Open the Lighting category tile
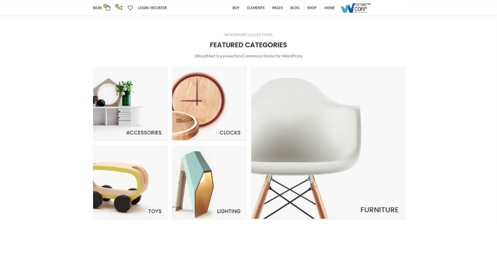The width and height of the screenshot is (497, 260). click(209, 182)
